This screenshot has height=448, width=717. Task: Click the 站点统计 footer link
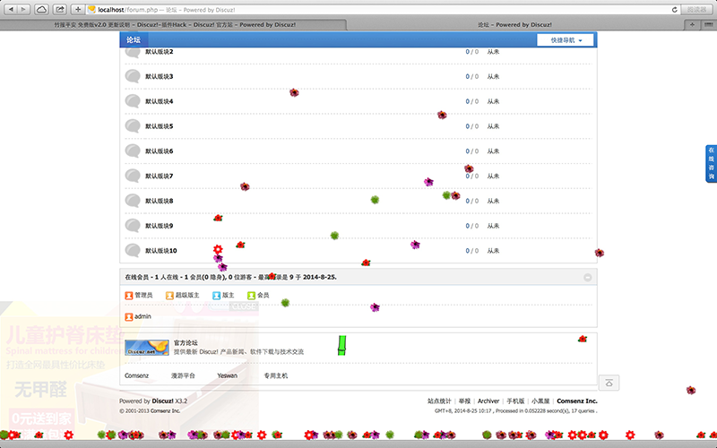pyautogui.click(x=439, y=401)
